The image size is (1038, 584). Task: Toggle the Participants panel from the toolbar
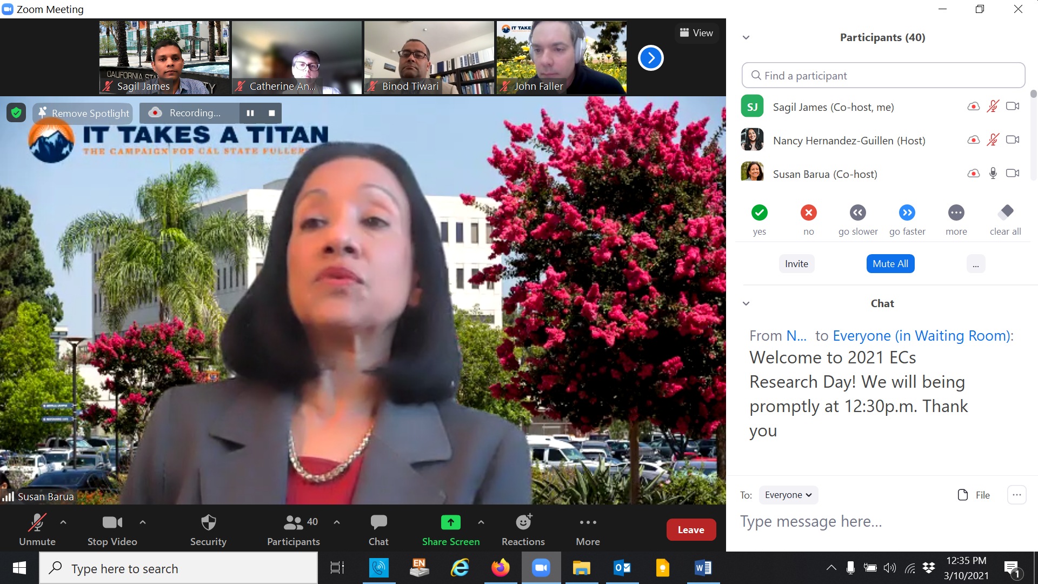coord(294,529)
